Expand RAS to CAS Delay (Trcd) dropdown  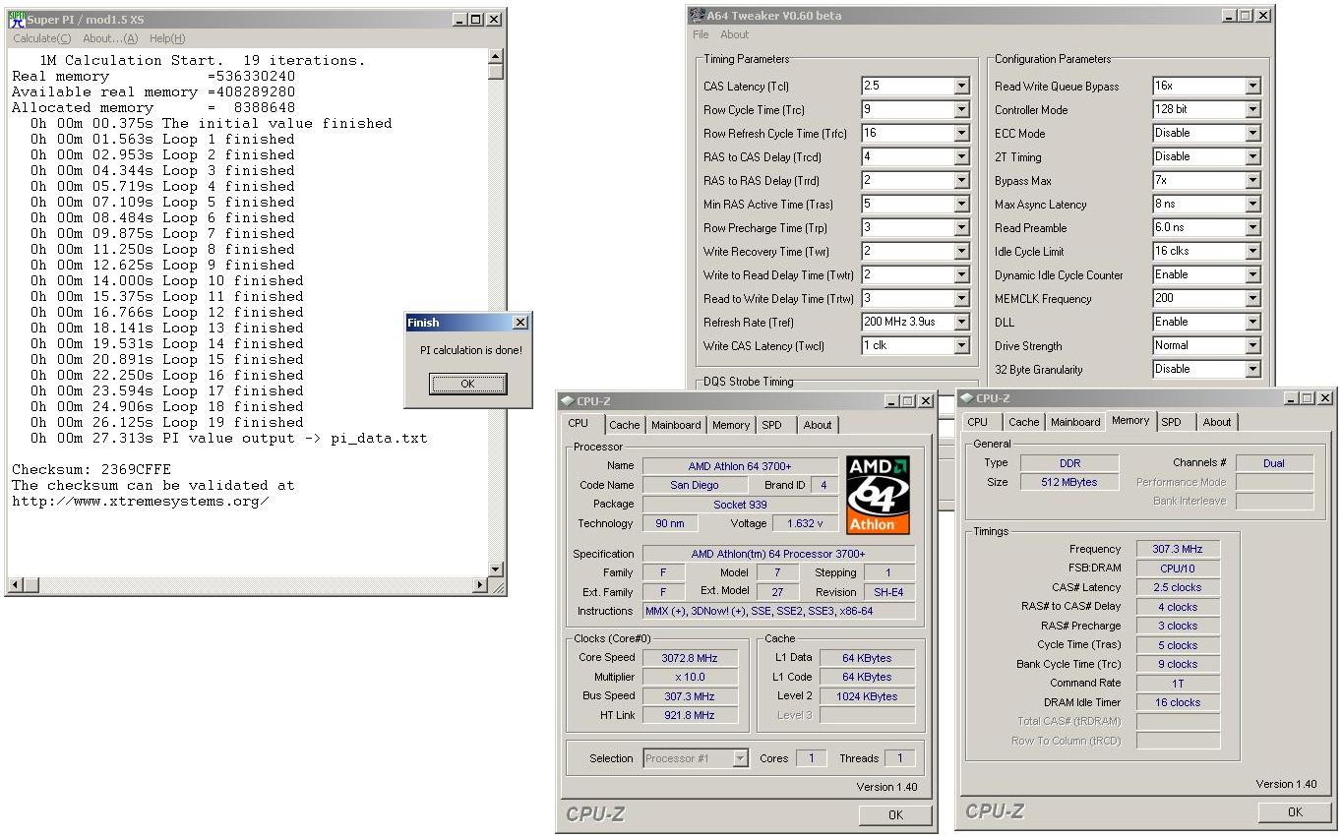tap(961, 157)
